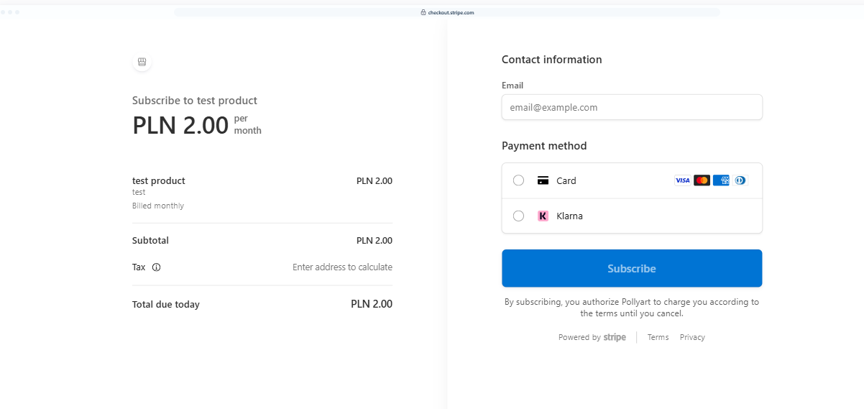Select the Klarna radio button
Viewport: 864px width, 409px height.
[x=518, y=216]
